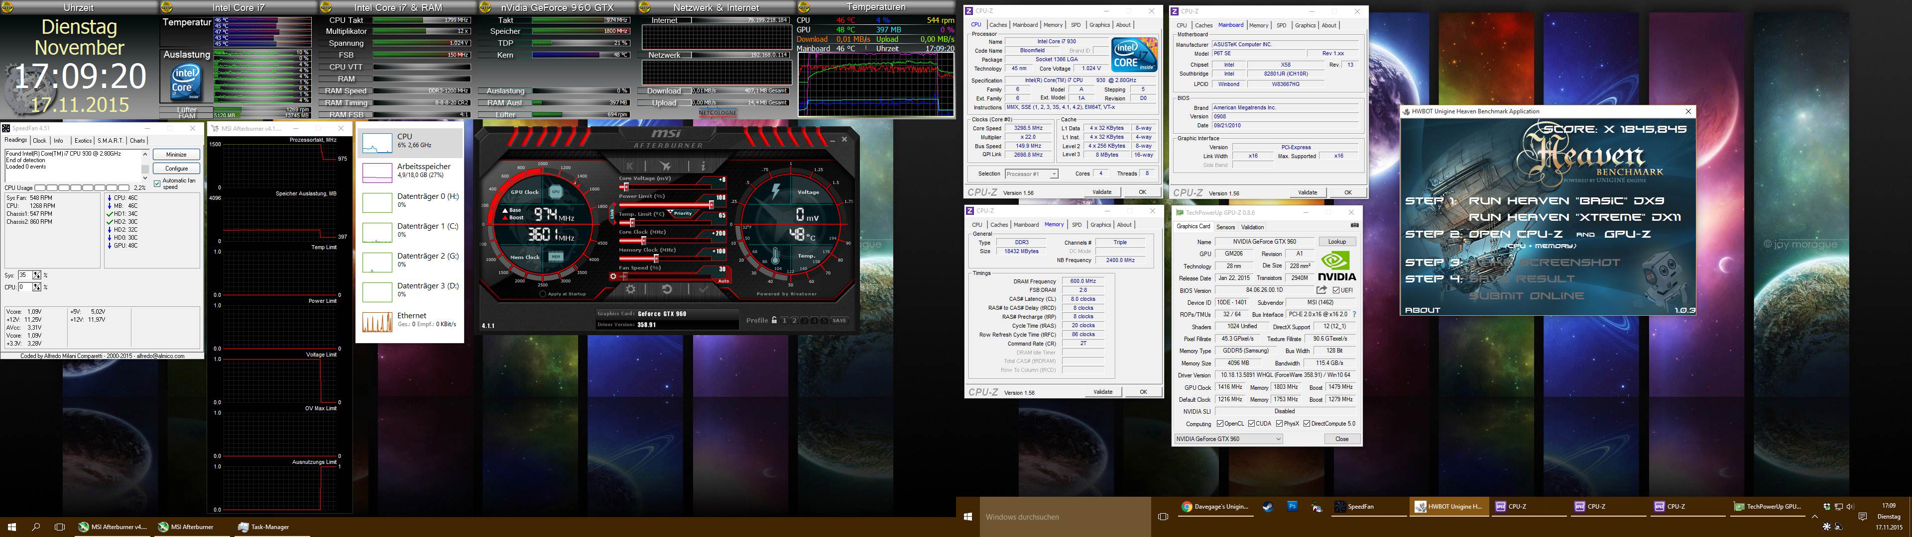Click the SpeedFan Configure button

[177, 169]
